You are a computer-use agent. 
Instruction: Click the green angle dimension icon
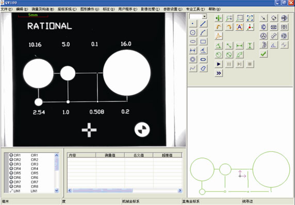click(x=219, y=46)
